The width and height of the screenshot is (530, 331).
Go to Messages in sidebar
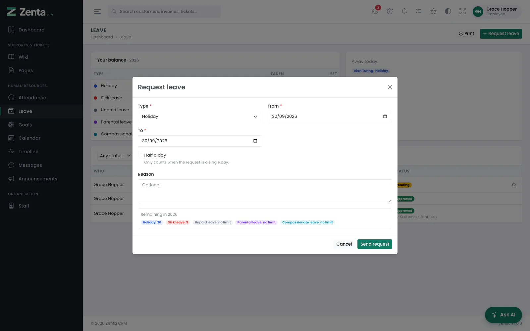point(41,165)
